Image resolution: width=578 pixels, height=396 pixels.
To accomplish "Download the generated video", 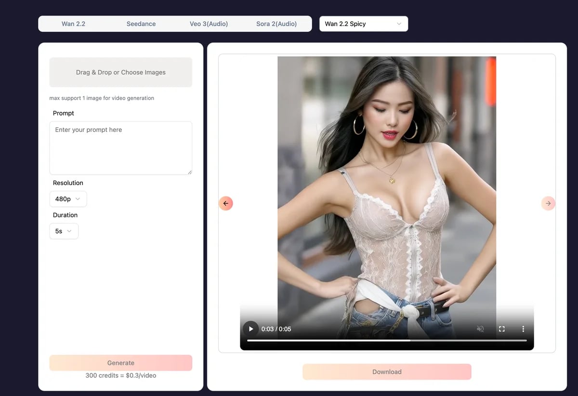I will click(x=387, y=371).
